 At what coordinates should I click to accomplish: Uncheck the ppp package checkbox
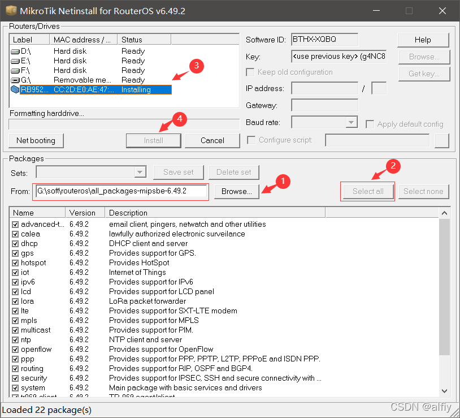click(x=15, y=359)
